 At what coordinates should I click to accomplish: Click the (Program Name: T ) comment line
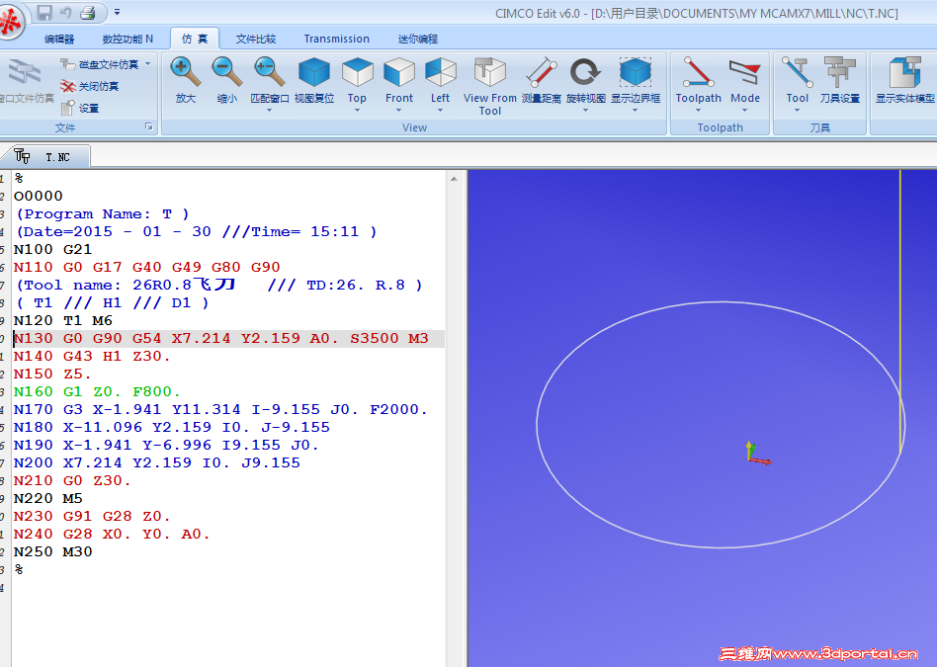point(102,214)
